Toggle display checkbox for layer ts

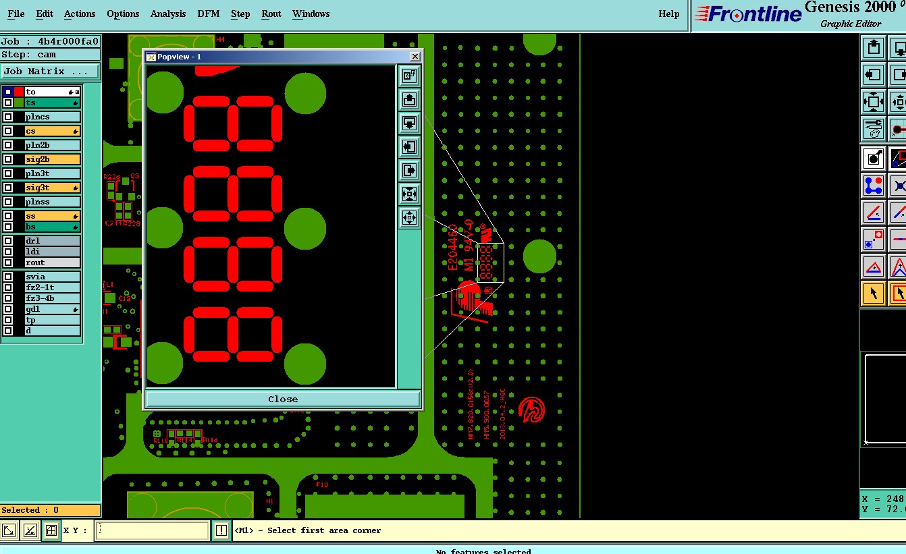point(8,103)
